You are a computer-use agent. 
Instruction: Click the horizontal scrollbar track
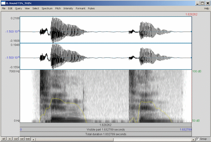[x=112, y=139]
